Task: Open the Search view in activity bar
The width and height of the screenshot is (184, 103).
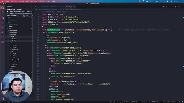Action: tap(3, 12)
